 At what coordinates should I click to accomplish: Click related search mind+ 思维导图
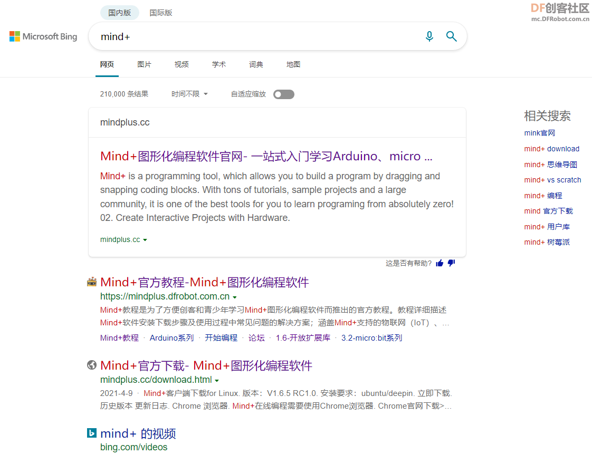(550, 165)
